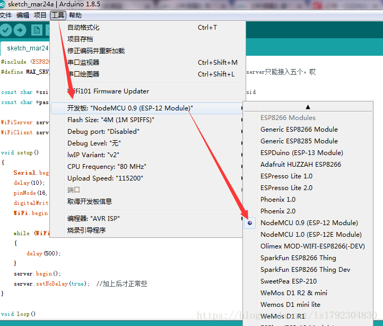This screenshot has width=383, height=326.
Task: Expand the 编程器 AVR ISP submenu
Action: click(147, 218)
